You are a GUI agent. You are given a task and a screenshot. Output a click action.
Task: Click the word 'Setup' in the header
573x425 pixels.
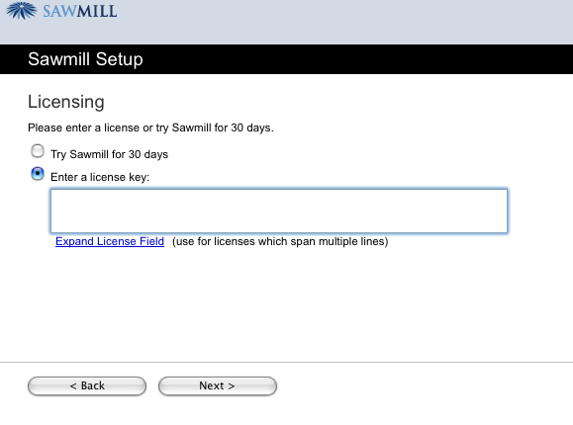119,59
